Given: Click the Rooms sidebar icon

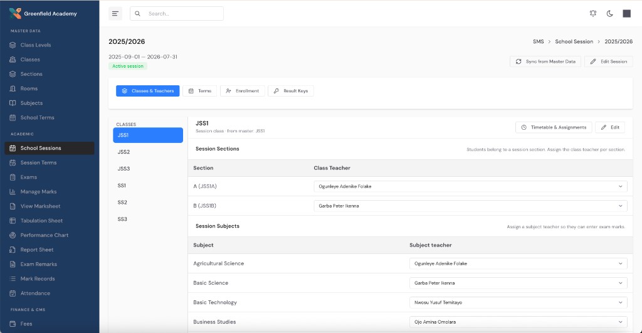Looking at the screenshot, I should click(x=13, y=88).
